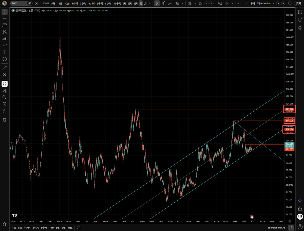Select the trend line drawing tool

5,19
